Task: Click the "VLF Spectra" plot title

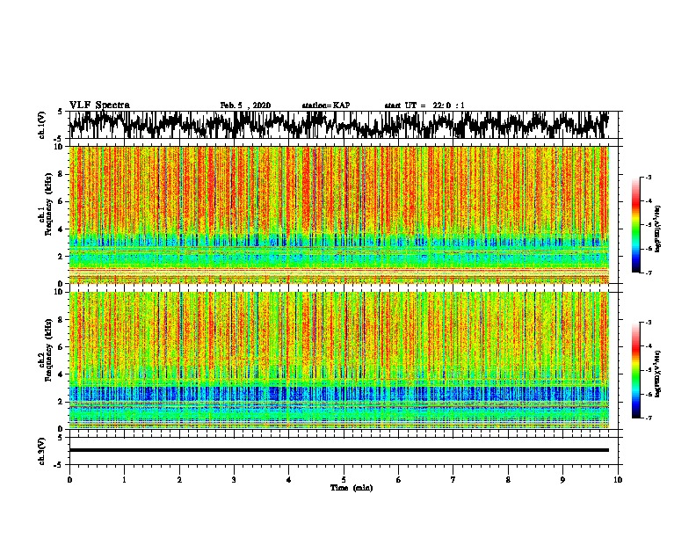Action: [x=99, y=105]
